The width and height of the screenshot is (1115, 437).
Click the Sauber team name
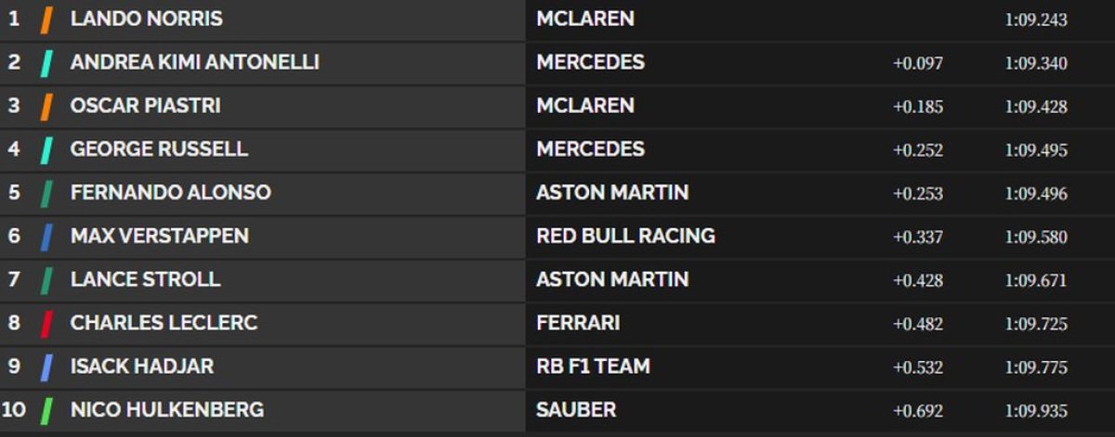576,410
